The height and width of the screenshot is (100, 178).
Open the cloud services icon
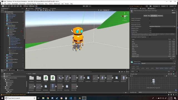[150, 6]
